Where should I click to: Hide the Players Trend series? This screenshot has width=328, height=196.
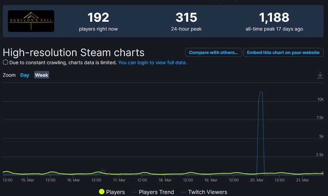tap(156, 192)
